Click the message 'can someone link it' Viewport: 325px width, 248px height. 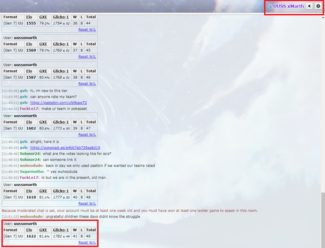tap(60, 159)
